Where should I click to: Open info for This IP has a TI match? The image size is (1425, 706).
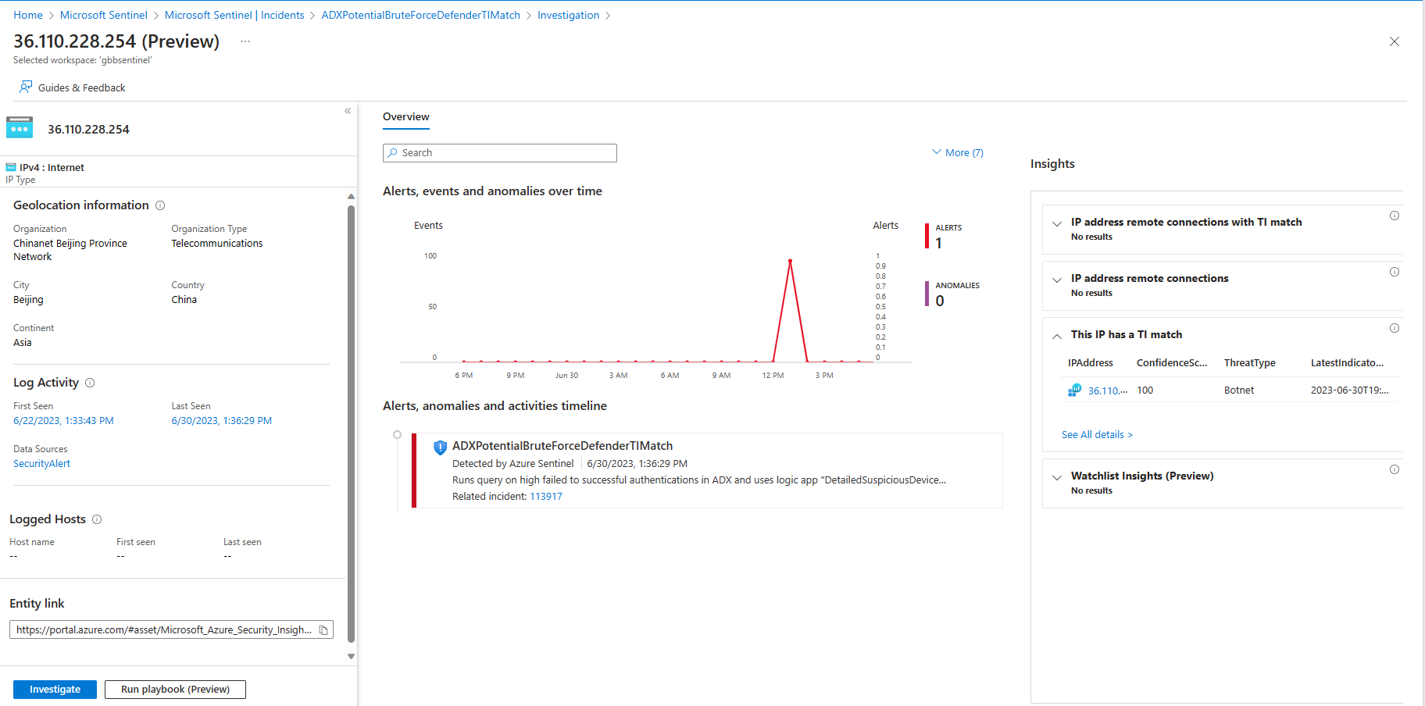click(1394, 329)
